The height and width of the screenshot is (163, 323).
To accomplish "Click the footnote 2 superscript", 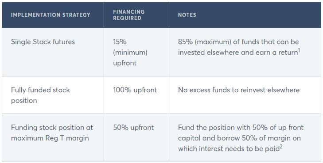I will coord(281,147).
